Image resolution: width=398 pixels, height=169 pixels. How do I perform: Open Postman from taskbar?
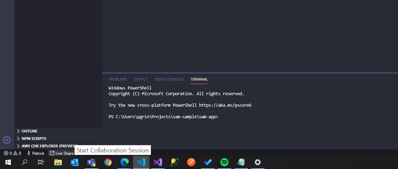pos(191,162)
